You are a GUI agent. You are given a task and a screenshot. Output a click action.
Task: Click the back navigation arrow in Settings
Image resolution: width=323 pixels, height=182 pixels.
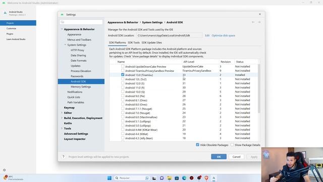[x=253, y=22]
